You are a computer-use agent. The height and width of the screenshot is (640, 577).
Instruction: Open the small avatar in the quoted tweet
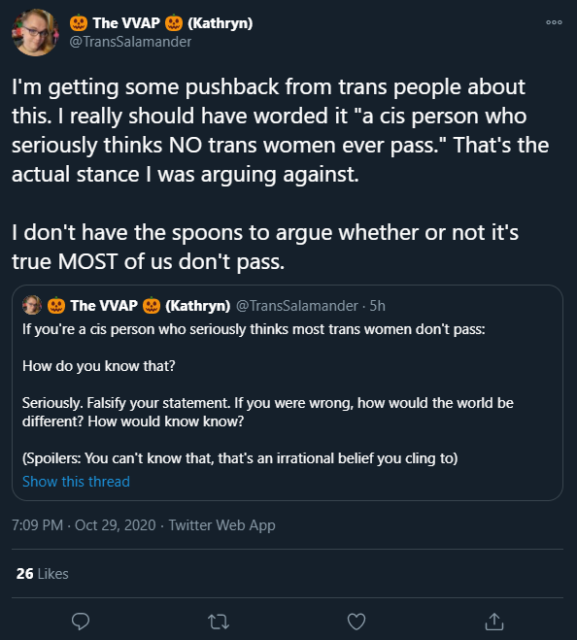click(32, 305)
